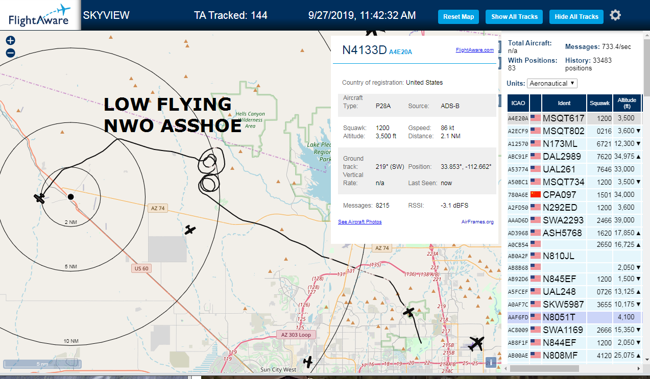Open the Units dropdown
This screenshot has height=379, width=650.
[552, 83]
